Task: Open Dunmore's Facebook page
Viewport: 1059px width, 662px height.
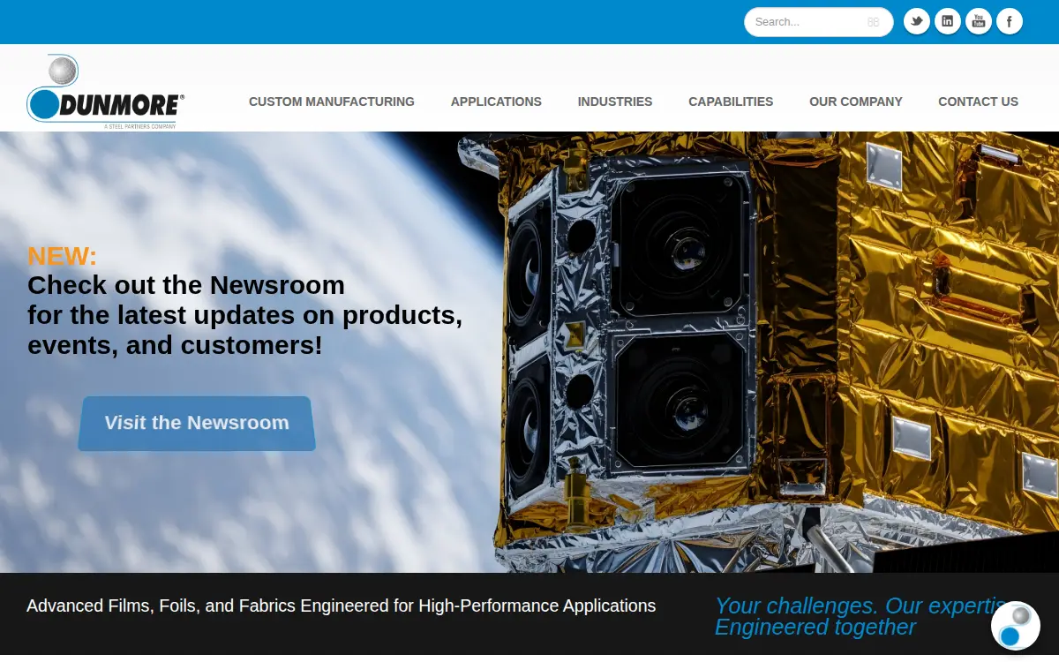Action: click(1010, 21)
